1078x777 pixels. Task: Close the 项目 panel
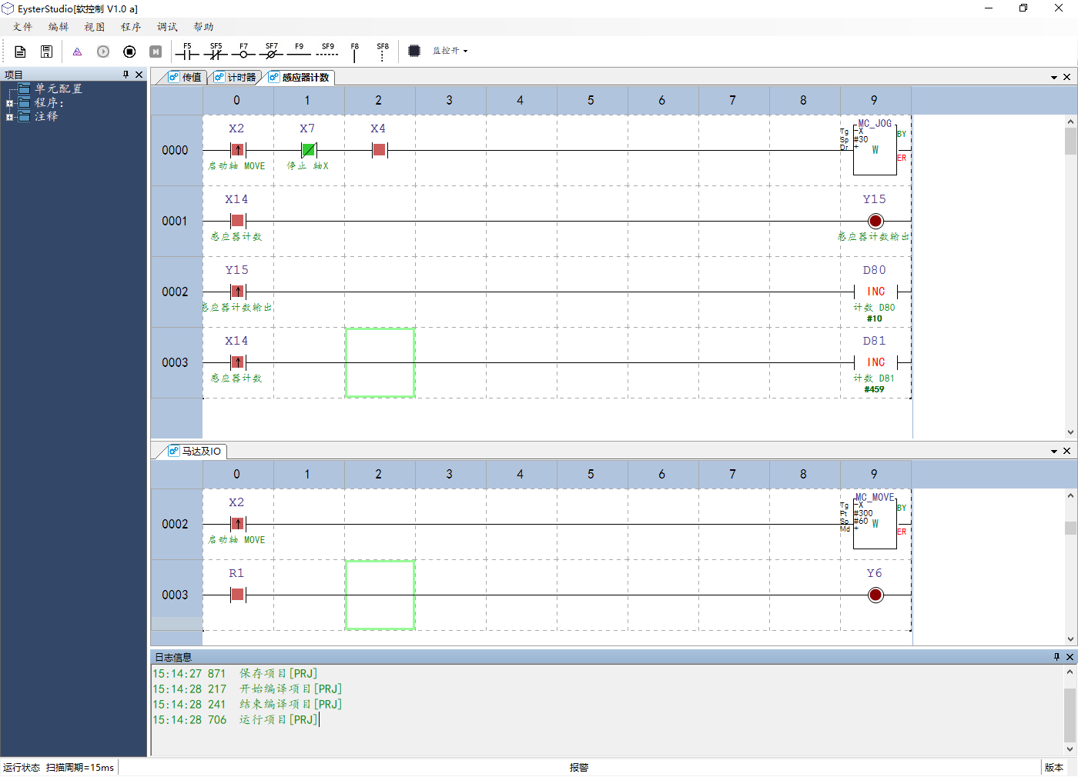[139, 75]
